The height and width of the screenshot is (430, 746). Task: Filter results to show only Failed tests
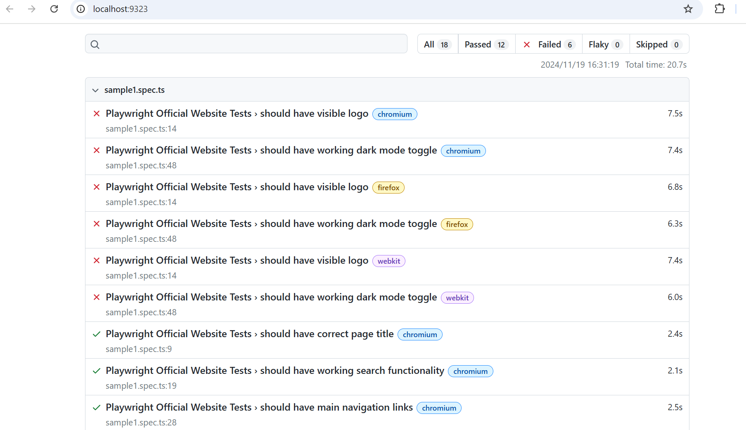point(549,44)
